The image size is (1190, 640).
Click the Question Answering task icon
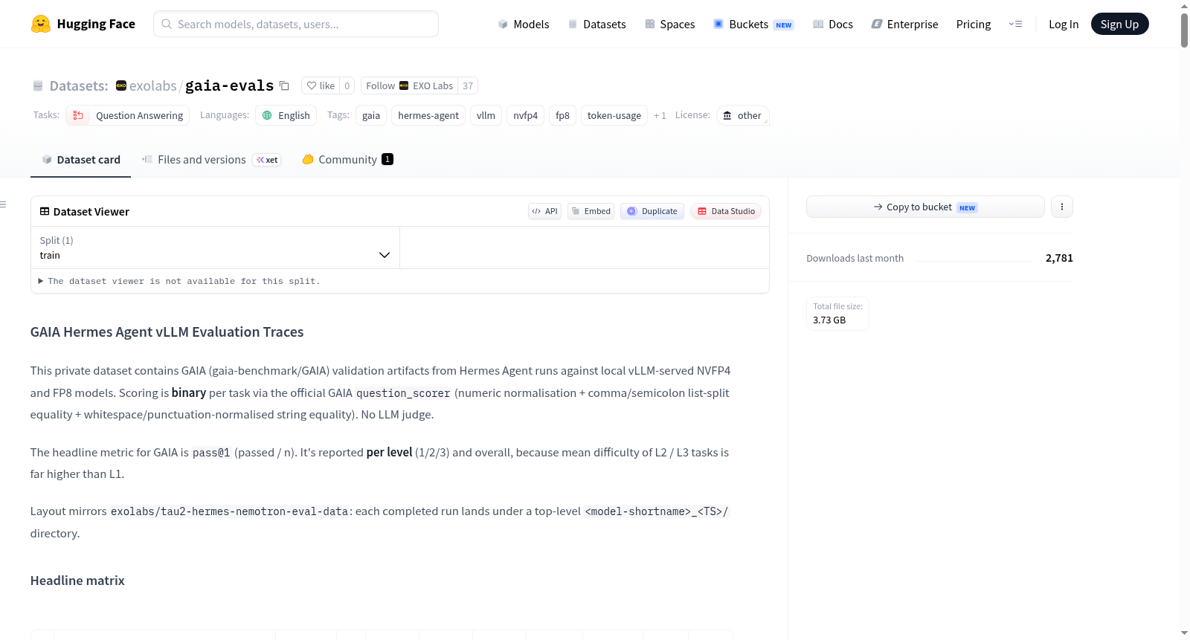point(78,115)
